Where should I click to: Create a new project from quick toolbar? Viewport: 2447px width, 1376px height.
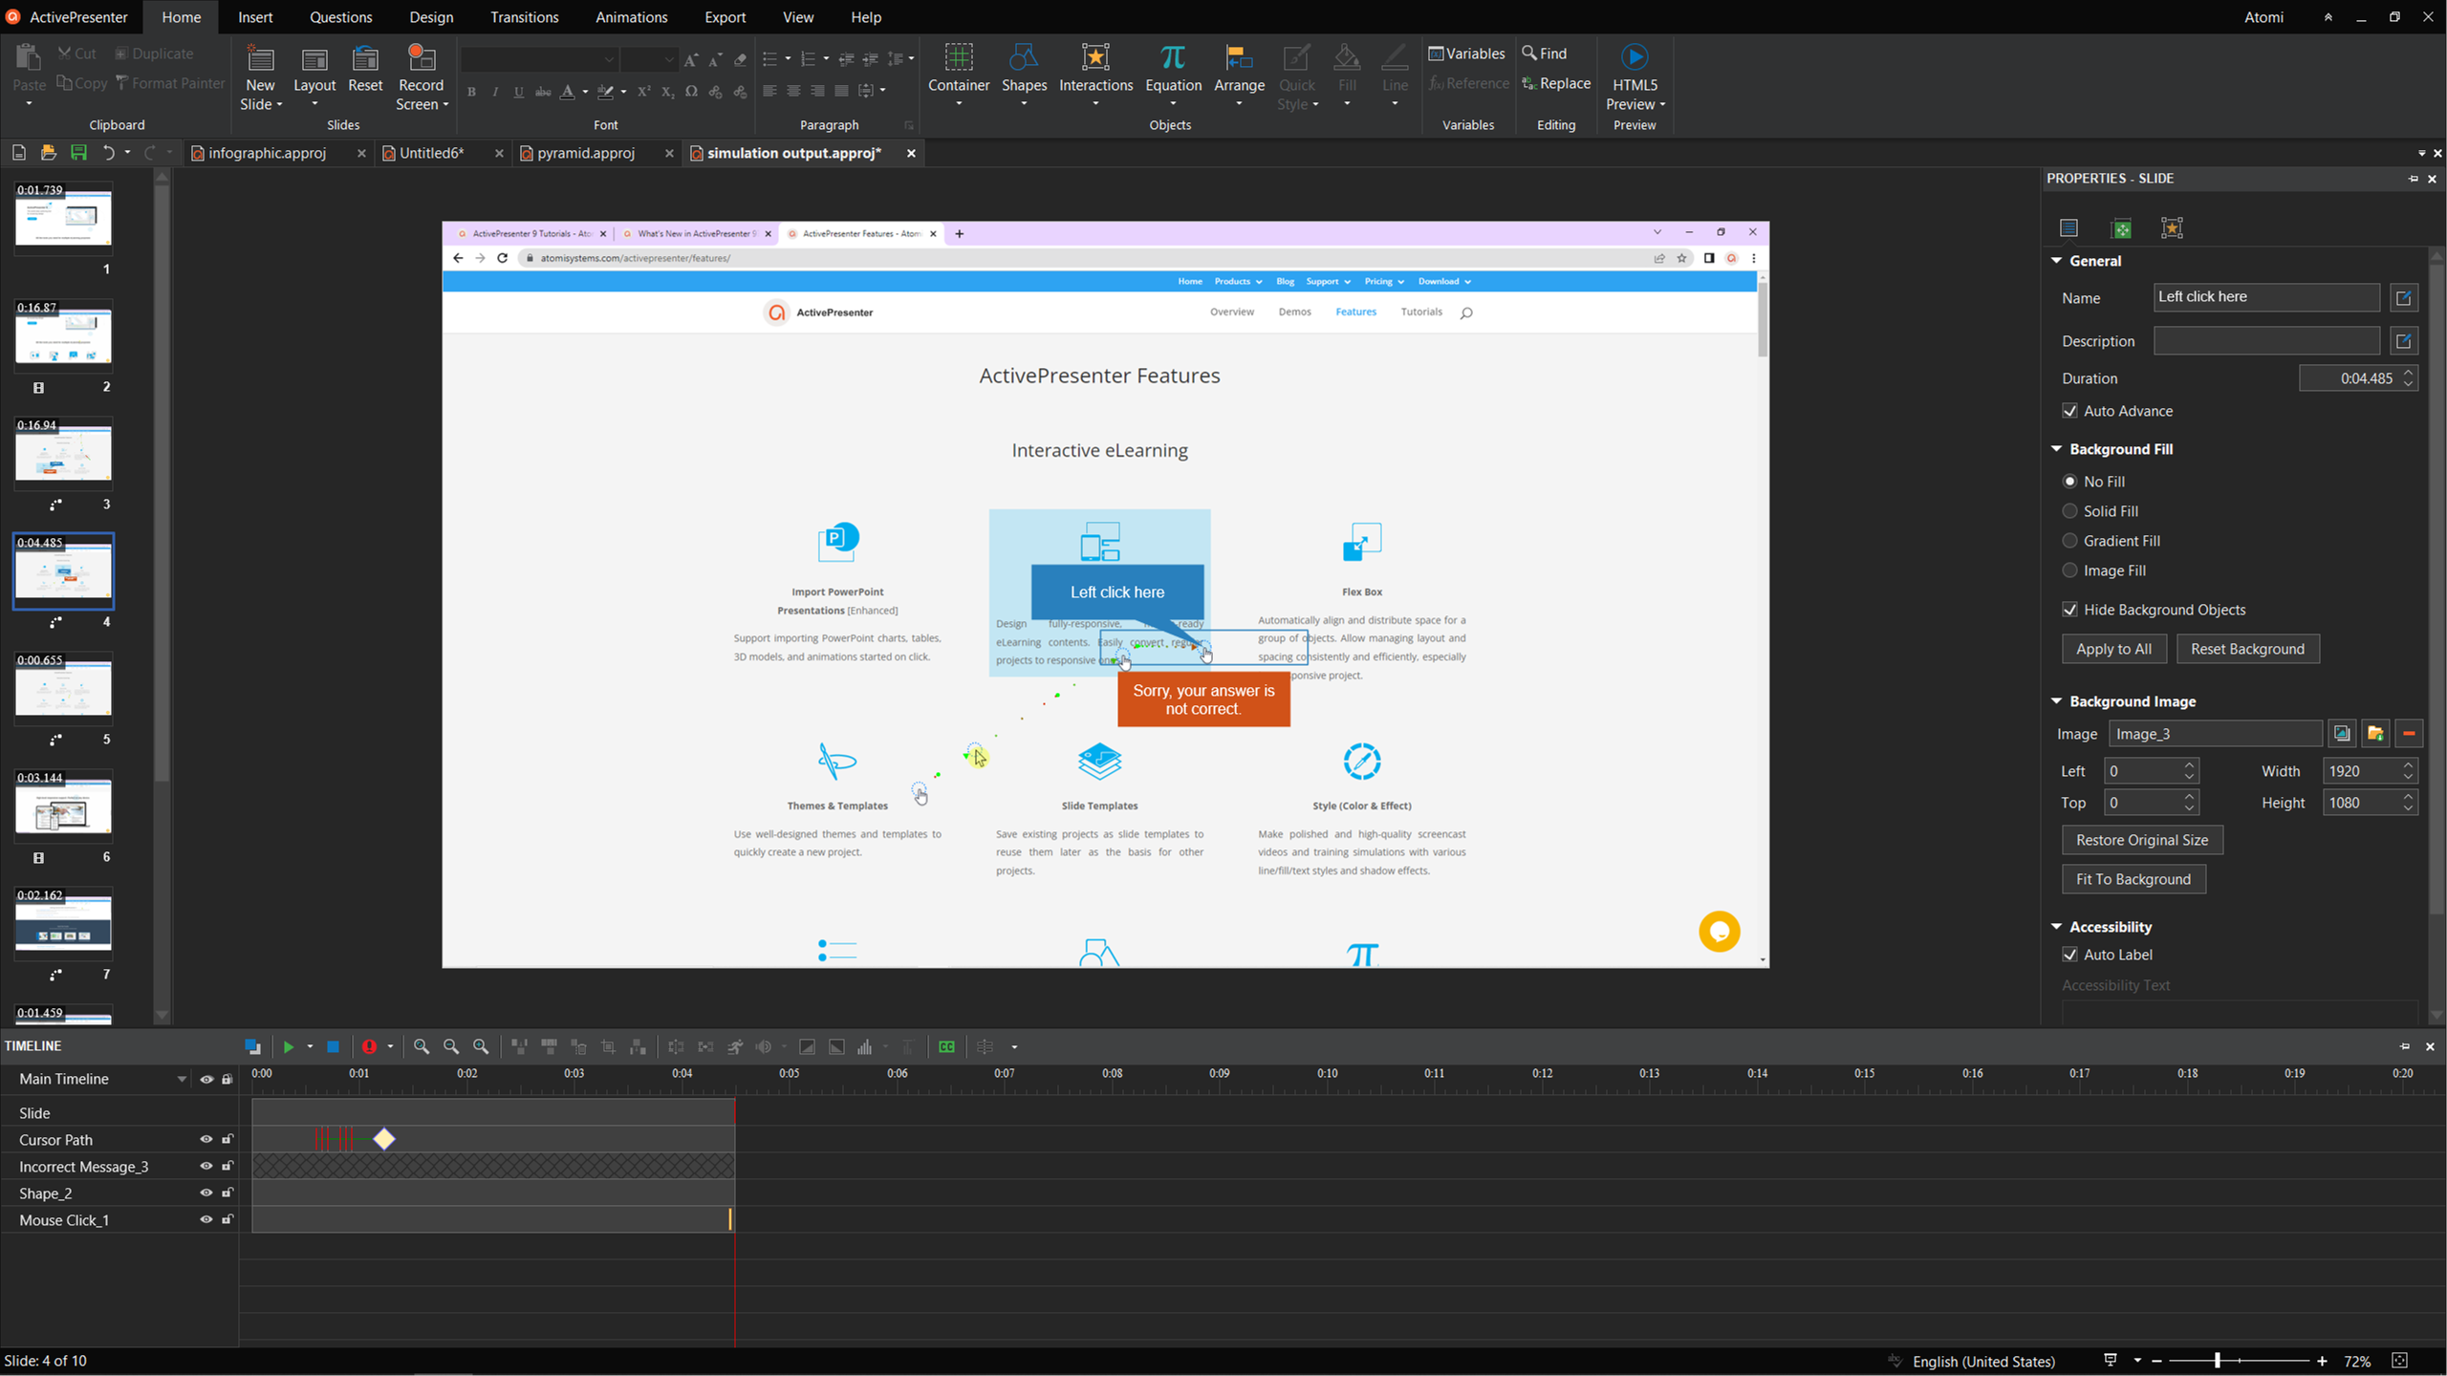point(18,153)
